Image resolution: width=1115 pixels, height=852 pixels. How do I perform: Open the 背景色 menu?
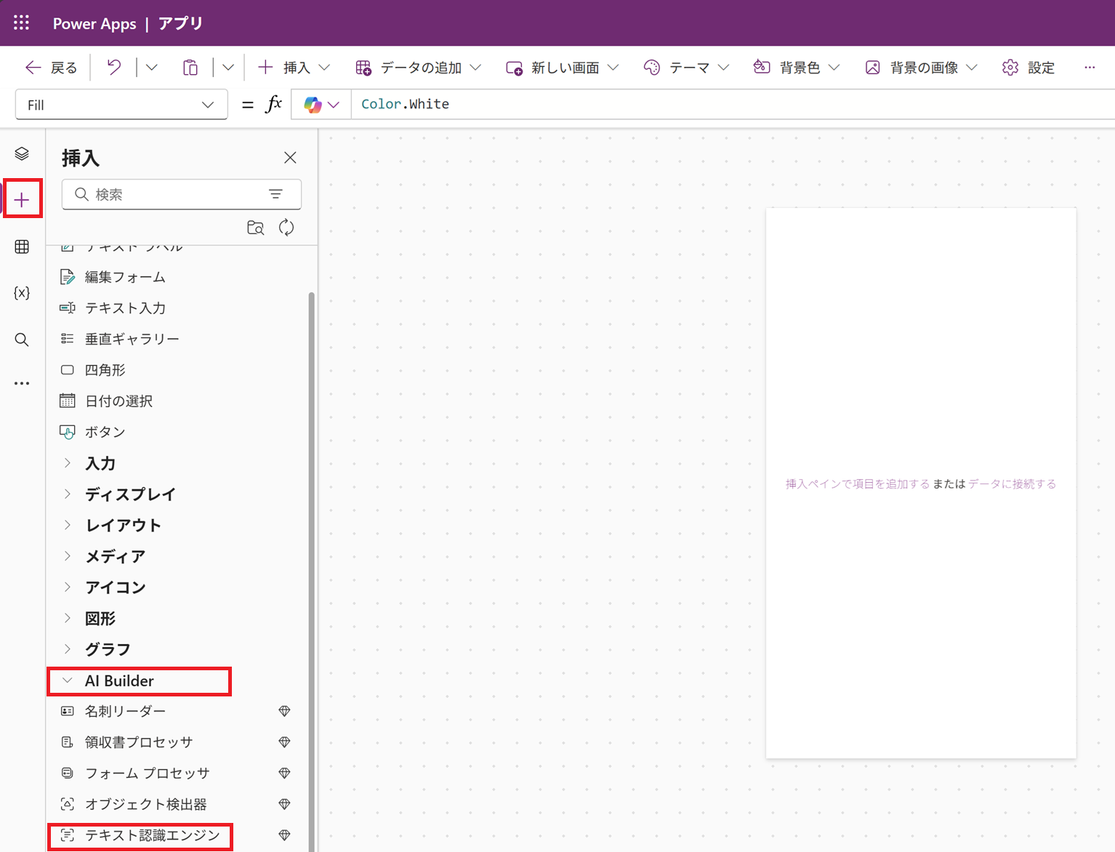tap(797, 68)
